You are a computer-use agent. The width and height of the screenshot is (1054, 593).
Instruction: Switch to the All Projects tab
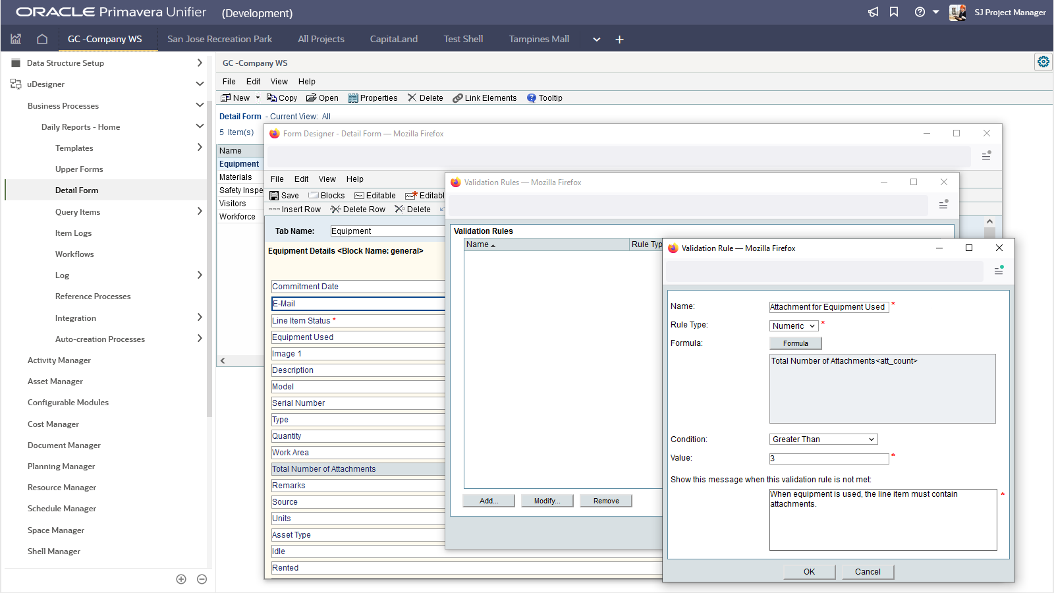[x=321, y=39]
